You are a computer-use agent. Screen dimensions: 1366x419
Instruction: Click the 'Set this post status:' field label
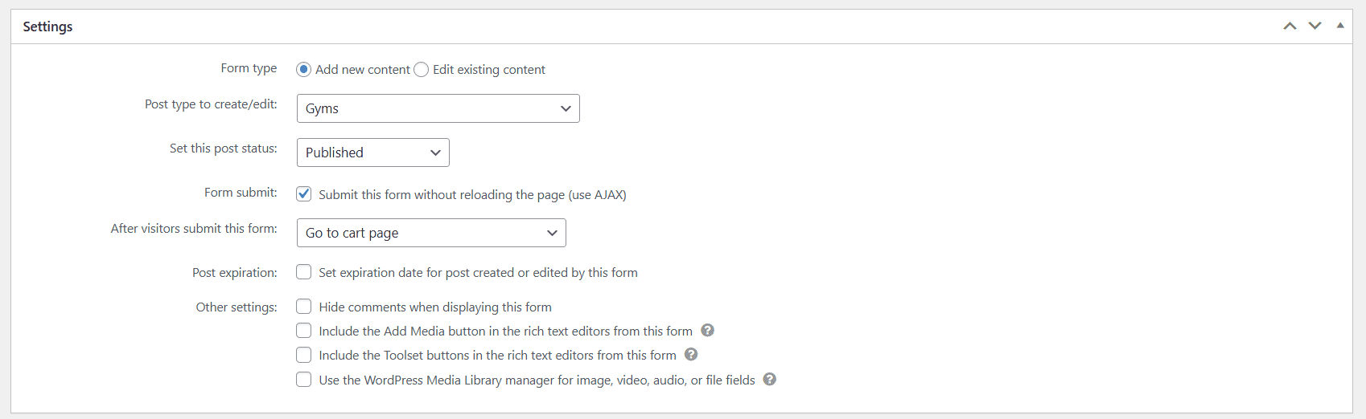(x=223, y=148)
